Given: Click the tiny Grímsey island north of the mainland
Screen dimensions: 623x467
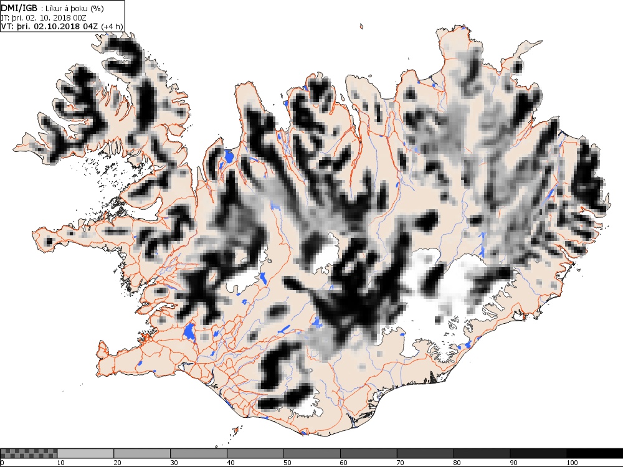Looking at the screenshot, I should pos(361,27).
